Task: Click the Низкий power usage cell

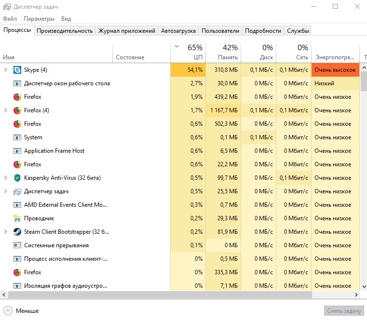Action: [335, 83]
